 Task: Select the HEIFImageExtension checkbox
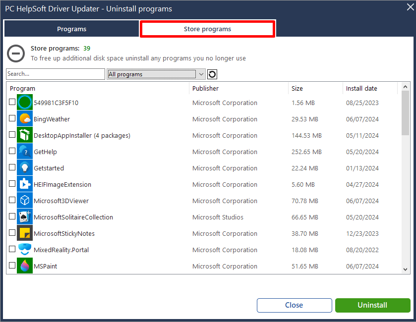[x=12, y=184]
